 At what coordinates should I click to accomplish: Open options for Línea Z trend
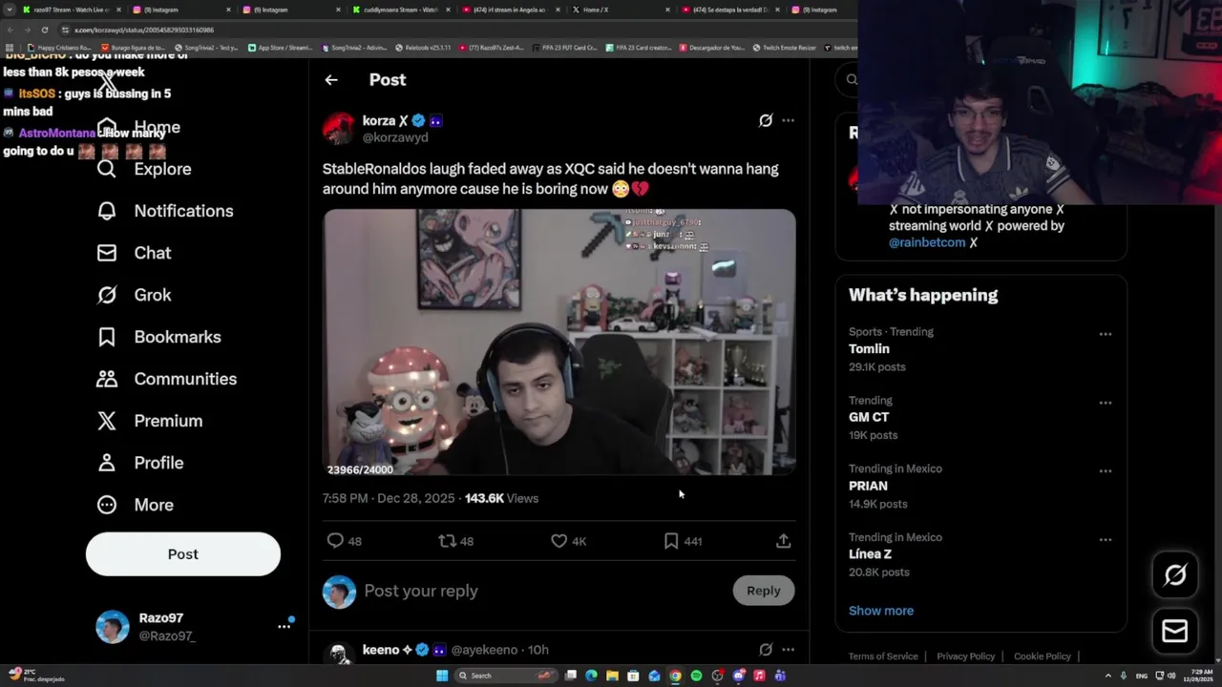pyautogui.click(x=1105, y=540)
